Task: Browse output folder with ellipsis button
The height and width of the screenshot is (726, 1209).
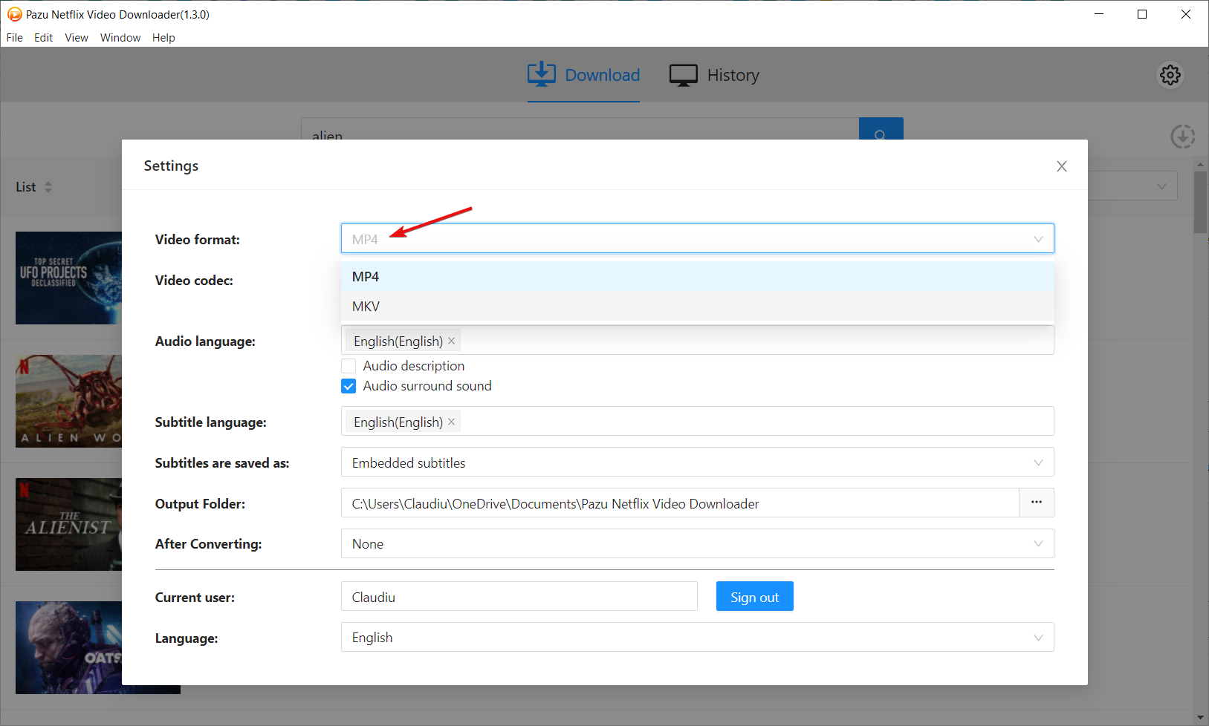Action: [1036, 503]
